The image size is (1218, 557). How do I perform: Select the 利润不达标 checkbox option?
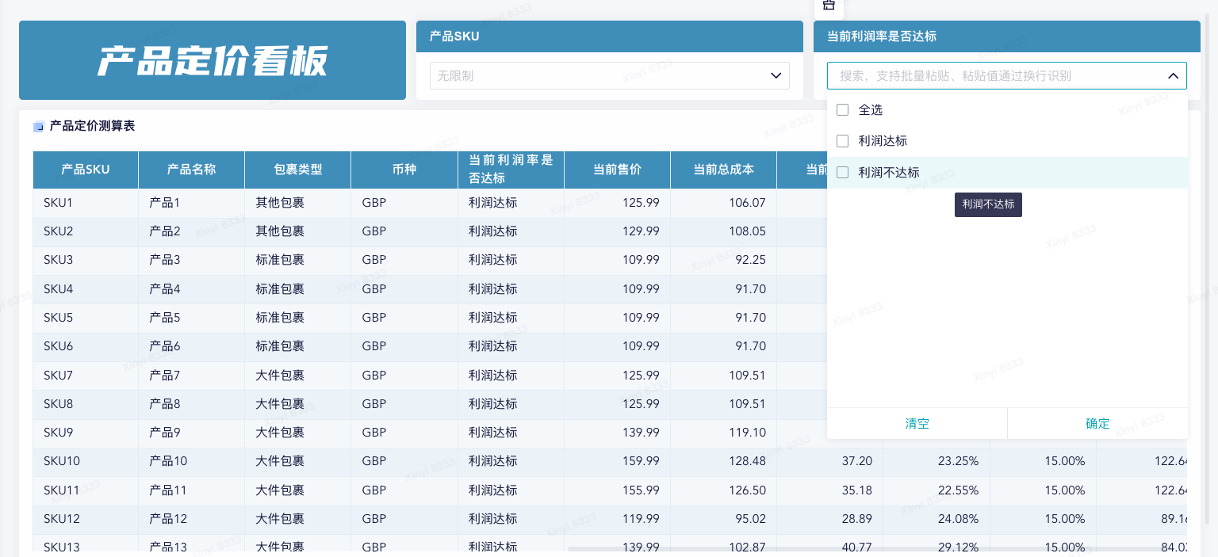[843, 173]
